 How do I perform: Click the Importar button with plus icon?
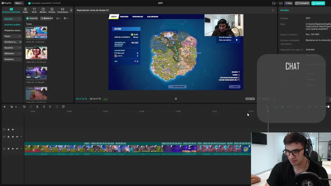coord(32,18)
